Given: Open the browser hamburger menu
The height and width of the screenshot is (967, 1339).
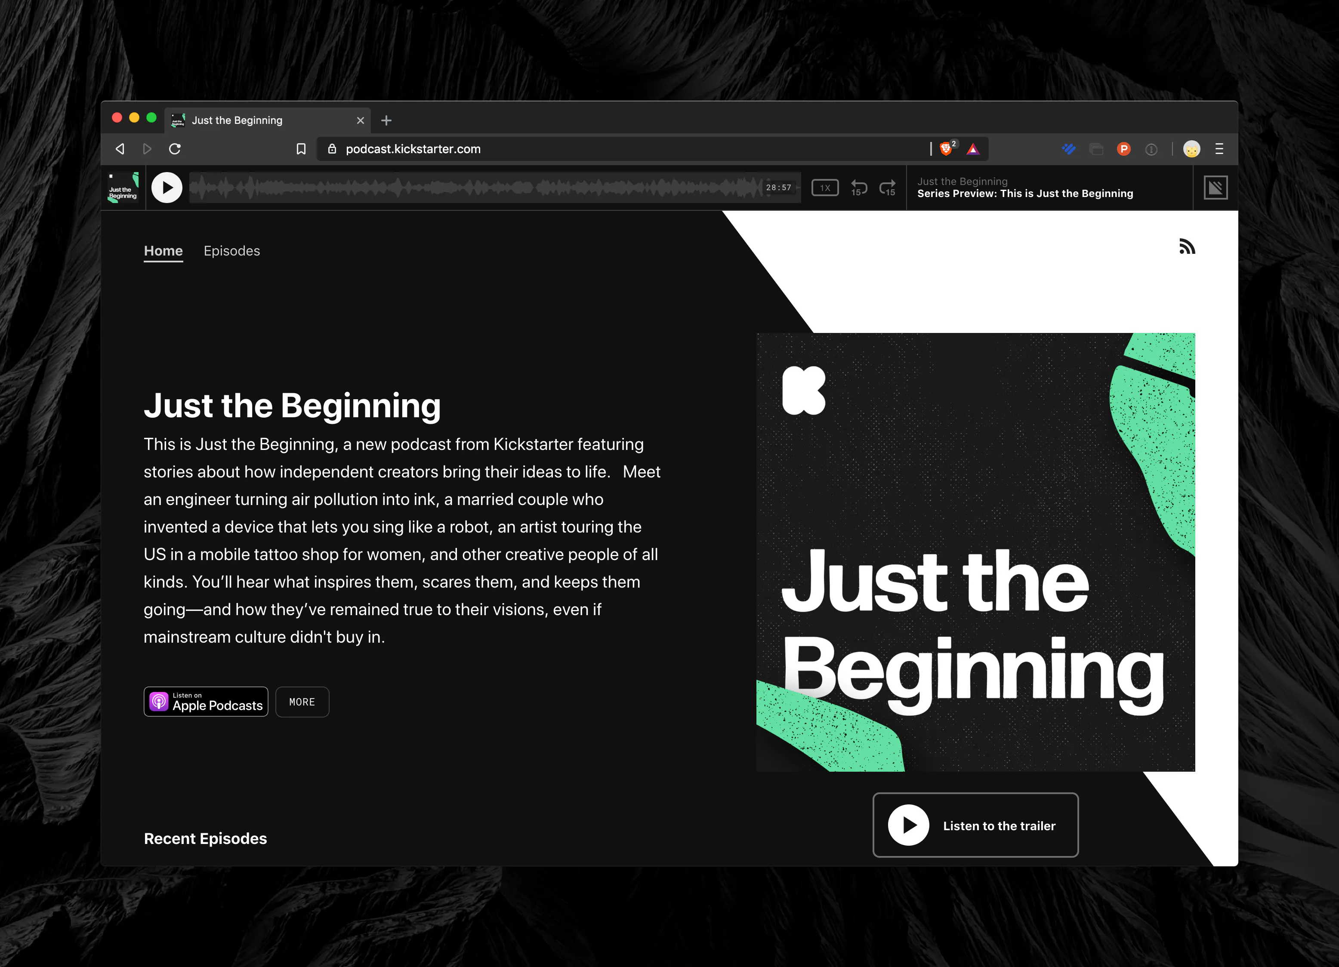Looking at the screenshot, I should (1219, 149).
